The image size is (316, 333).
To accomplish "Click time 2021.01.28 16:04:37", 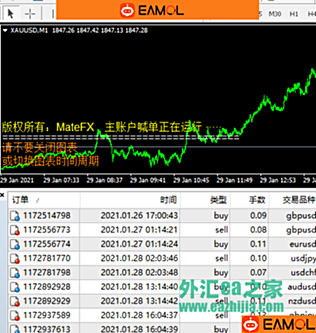I will click(139, 315).
